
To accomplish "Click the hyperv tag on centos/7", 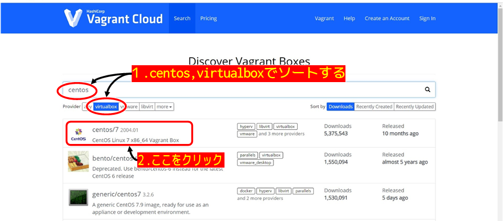I will pyautogui.click(x=246, y=127).
